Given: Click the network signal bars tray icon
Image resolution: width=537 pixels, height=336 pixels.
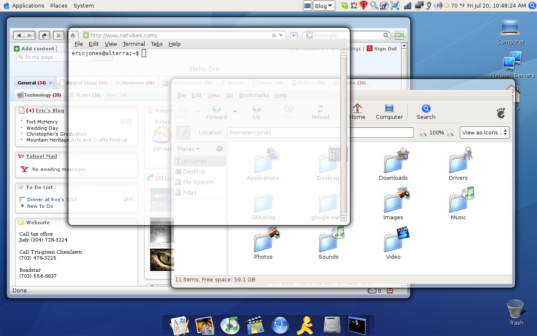Looking at the screenshot, I should [x=407, y=5].
